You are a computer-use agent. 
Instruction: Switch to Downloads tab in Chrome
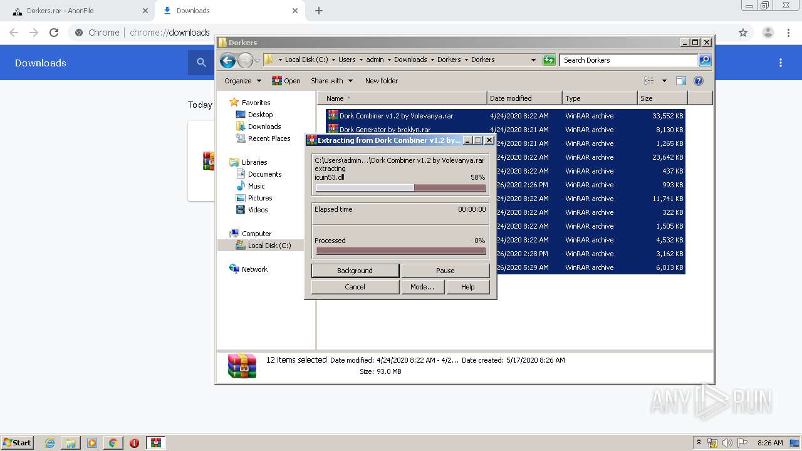[x=229, y=11]
